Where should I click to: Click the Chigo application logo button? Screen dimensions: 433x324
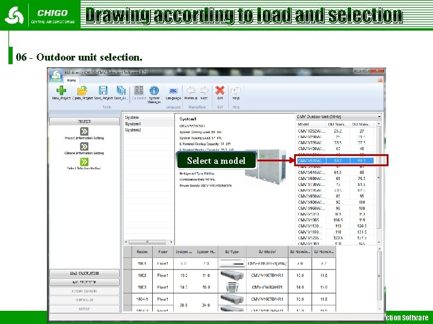pyautogui.click(x=56, y=76)
